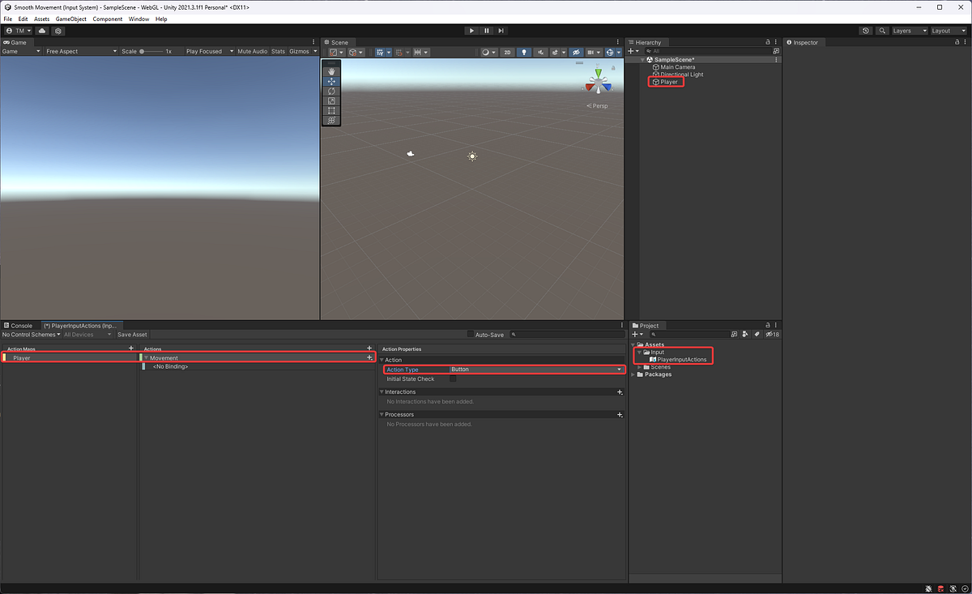The image size is (972, 594).
Task: Select the Rotate tool
Action: (330, 91)
